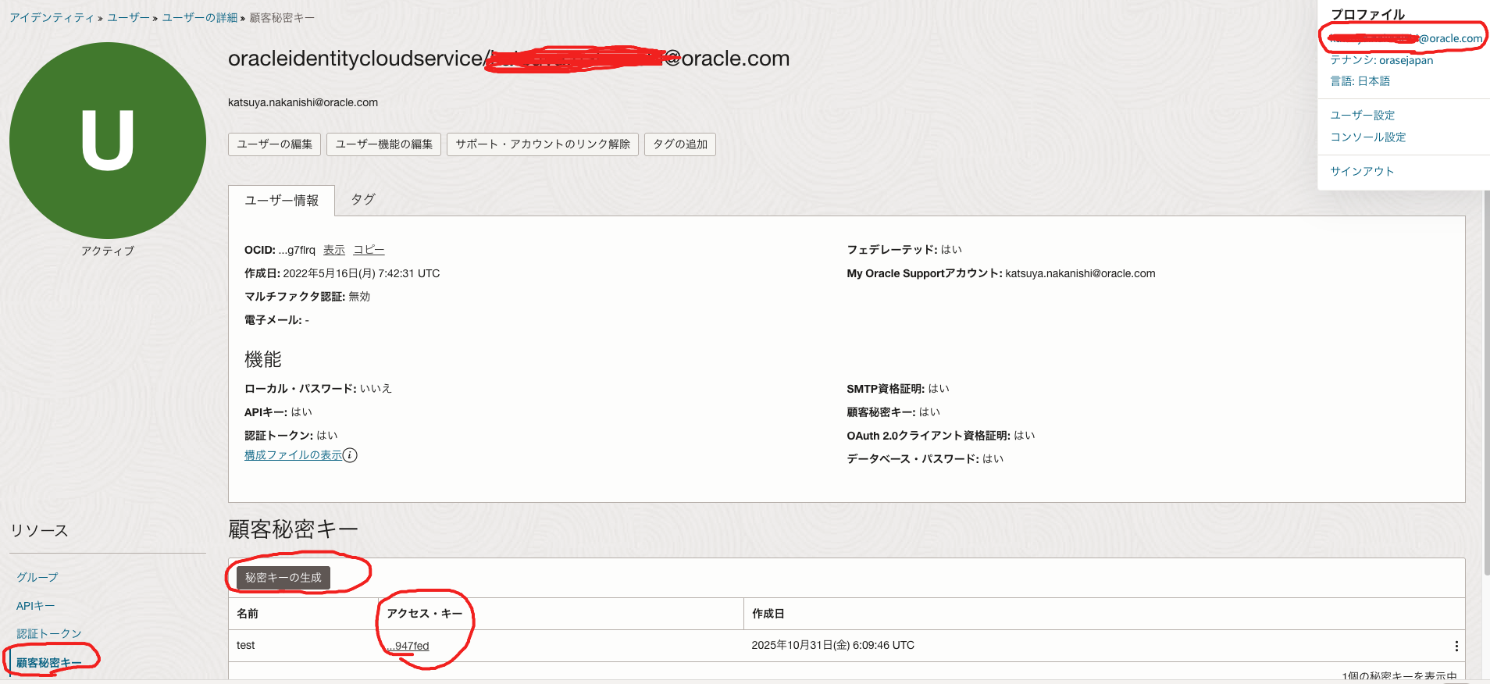Click the info icon beside 構成ファイルの表示

[351, 455]
